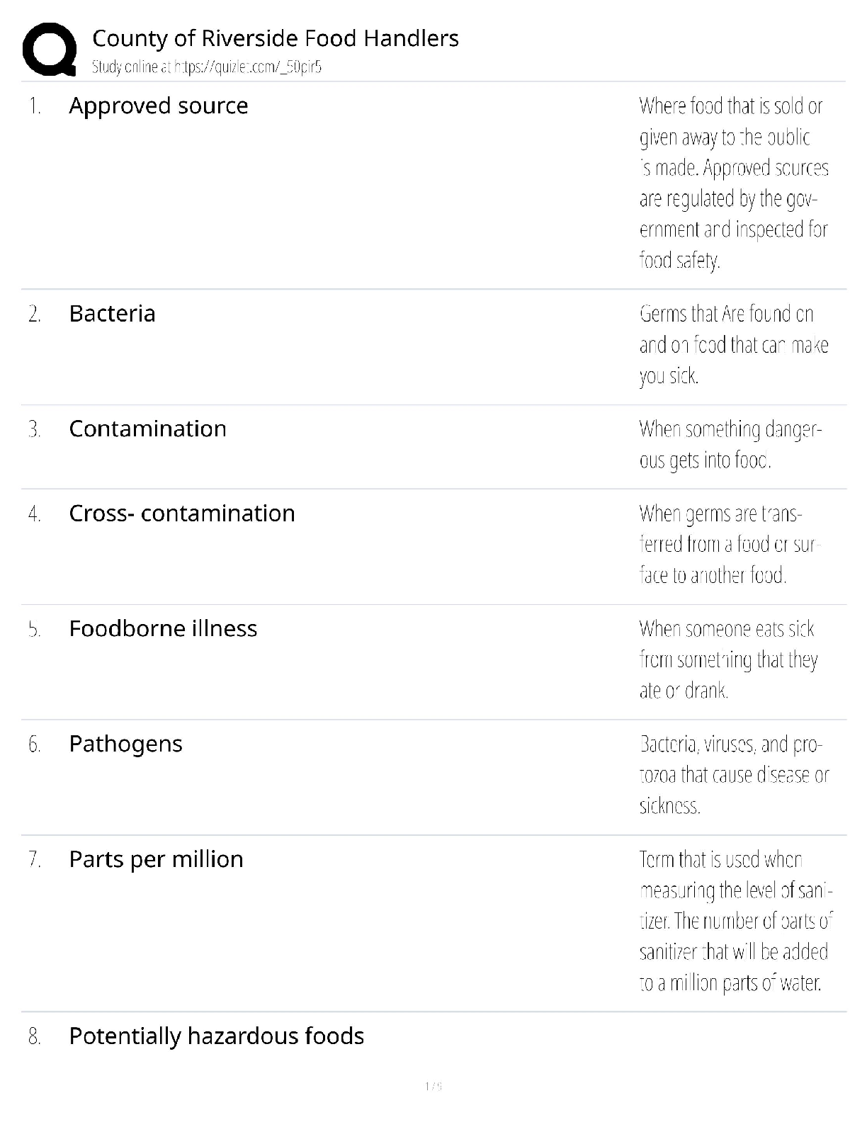Select Potentially hazardous foods term

(216, 1036)
